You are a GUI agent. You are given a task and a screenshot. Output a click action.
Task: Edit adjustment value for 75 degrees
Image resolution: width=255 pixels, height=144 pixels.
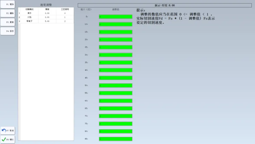116,124
